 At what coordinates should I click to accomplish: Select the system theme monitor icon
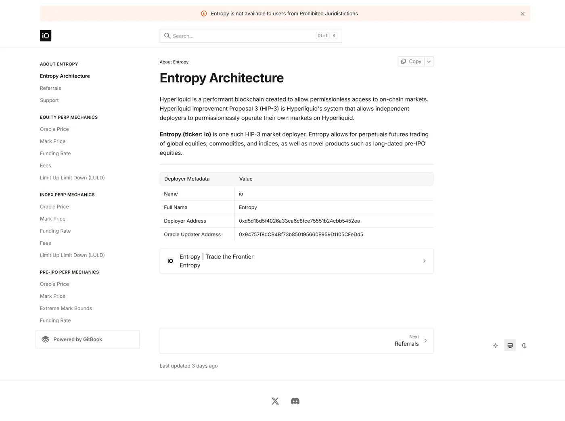click(x=510, y=345)
